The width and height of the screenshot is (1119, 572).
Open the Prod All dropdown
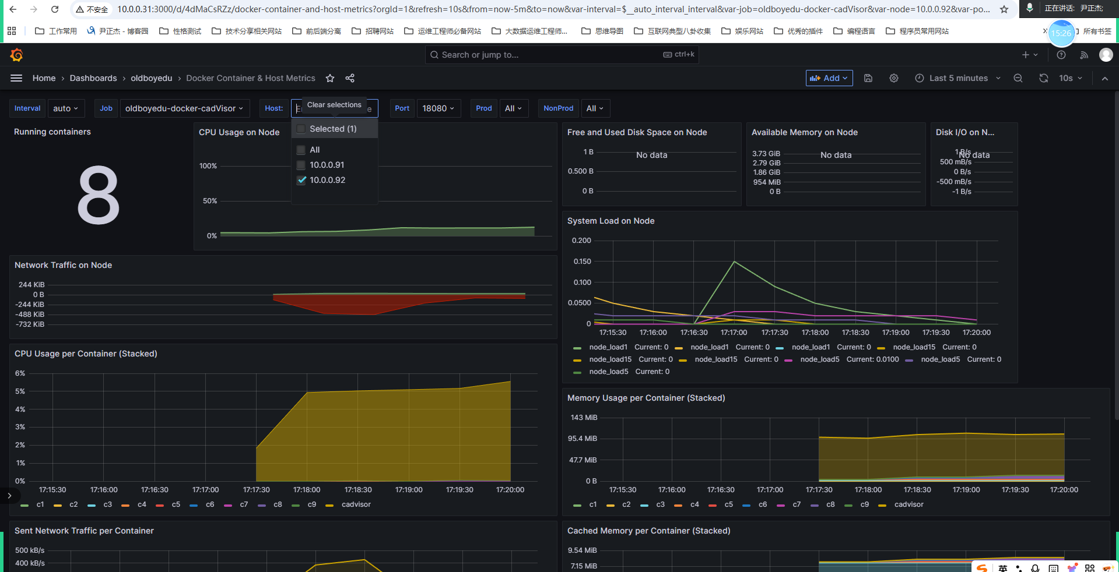[514, 108]
